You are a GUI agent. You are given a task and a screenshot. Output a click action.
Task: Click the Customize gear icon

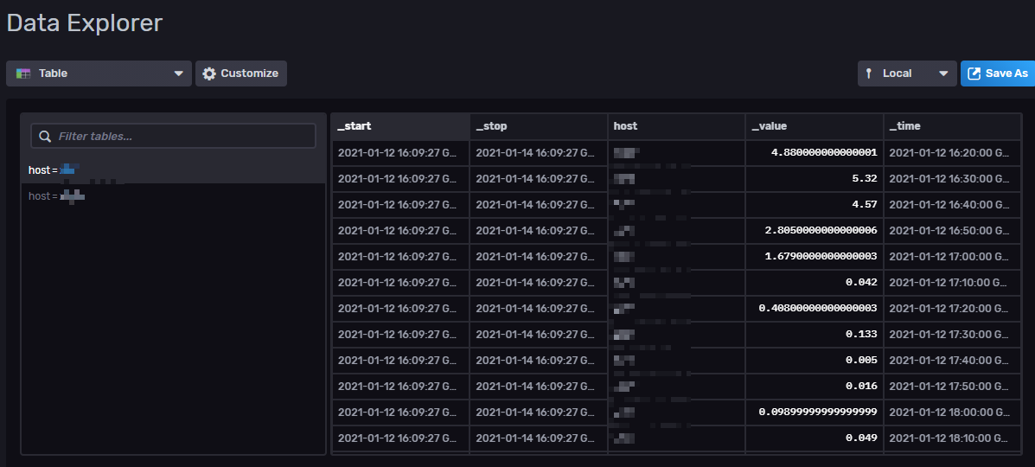(x=209, y=74)
